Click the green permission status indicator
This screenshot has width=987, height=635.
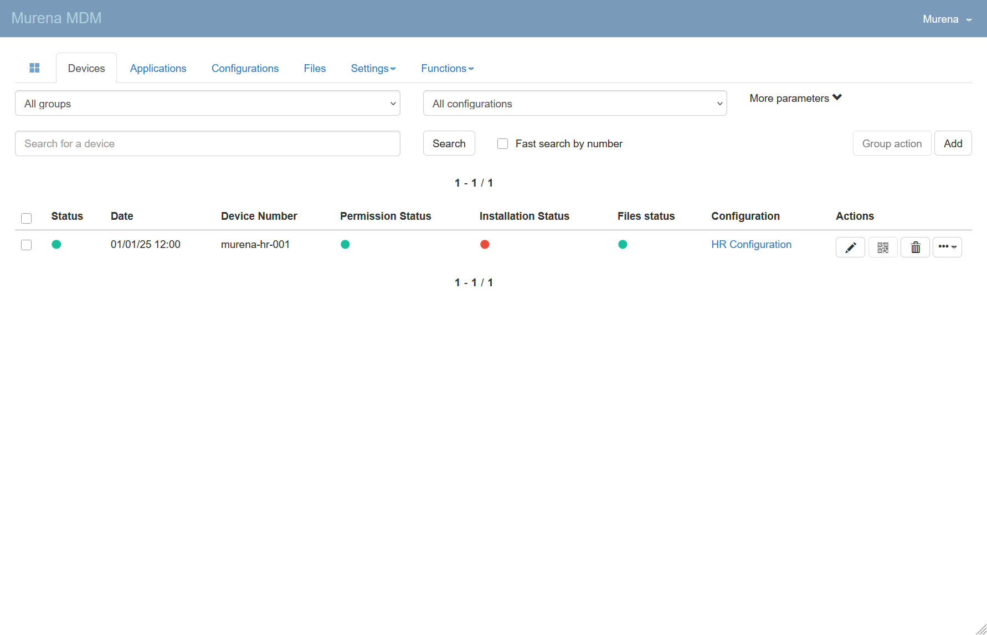pyautogui.click(x=345, y=244)
